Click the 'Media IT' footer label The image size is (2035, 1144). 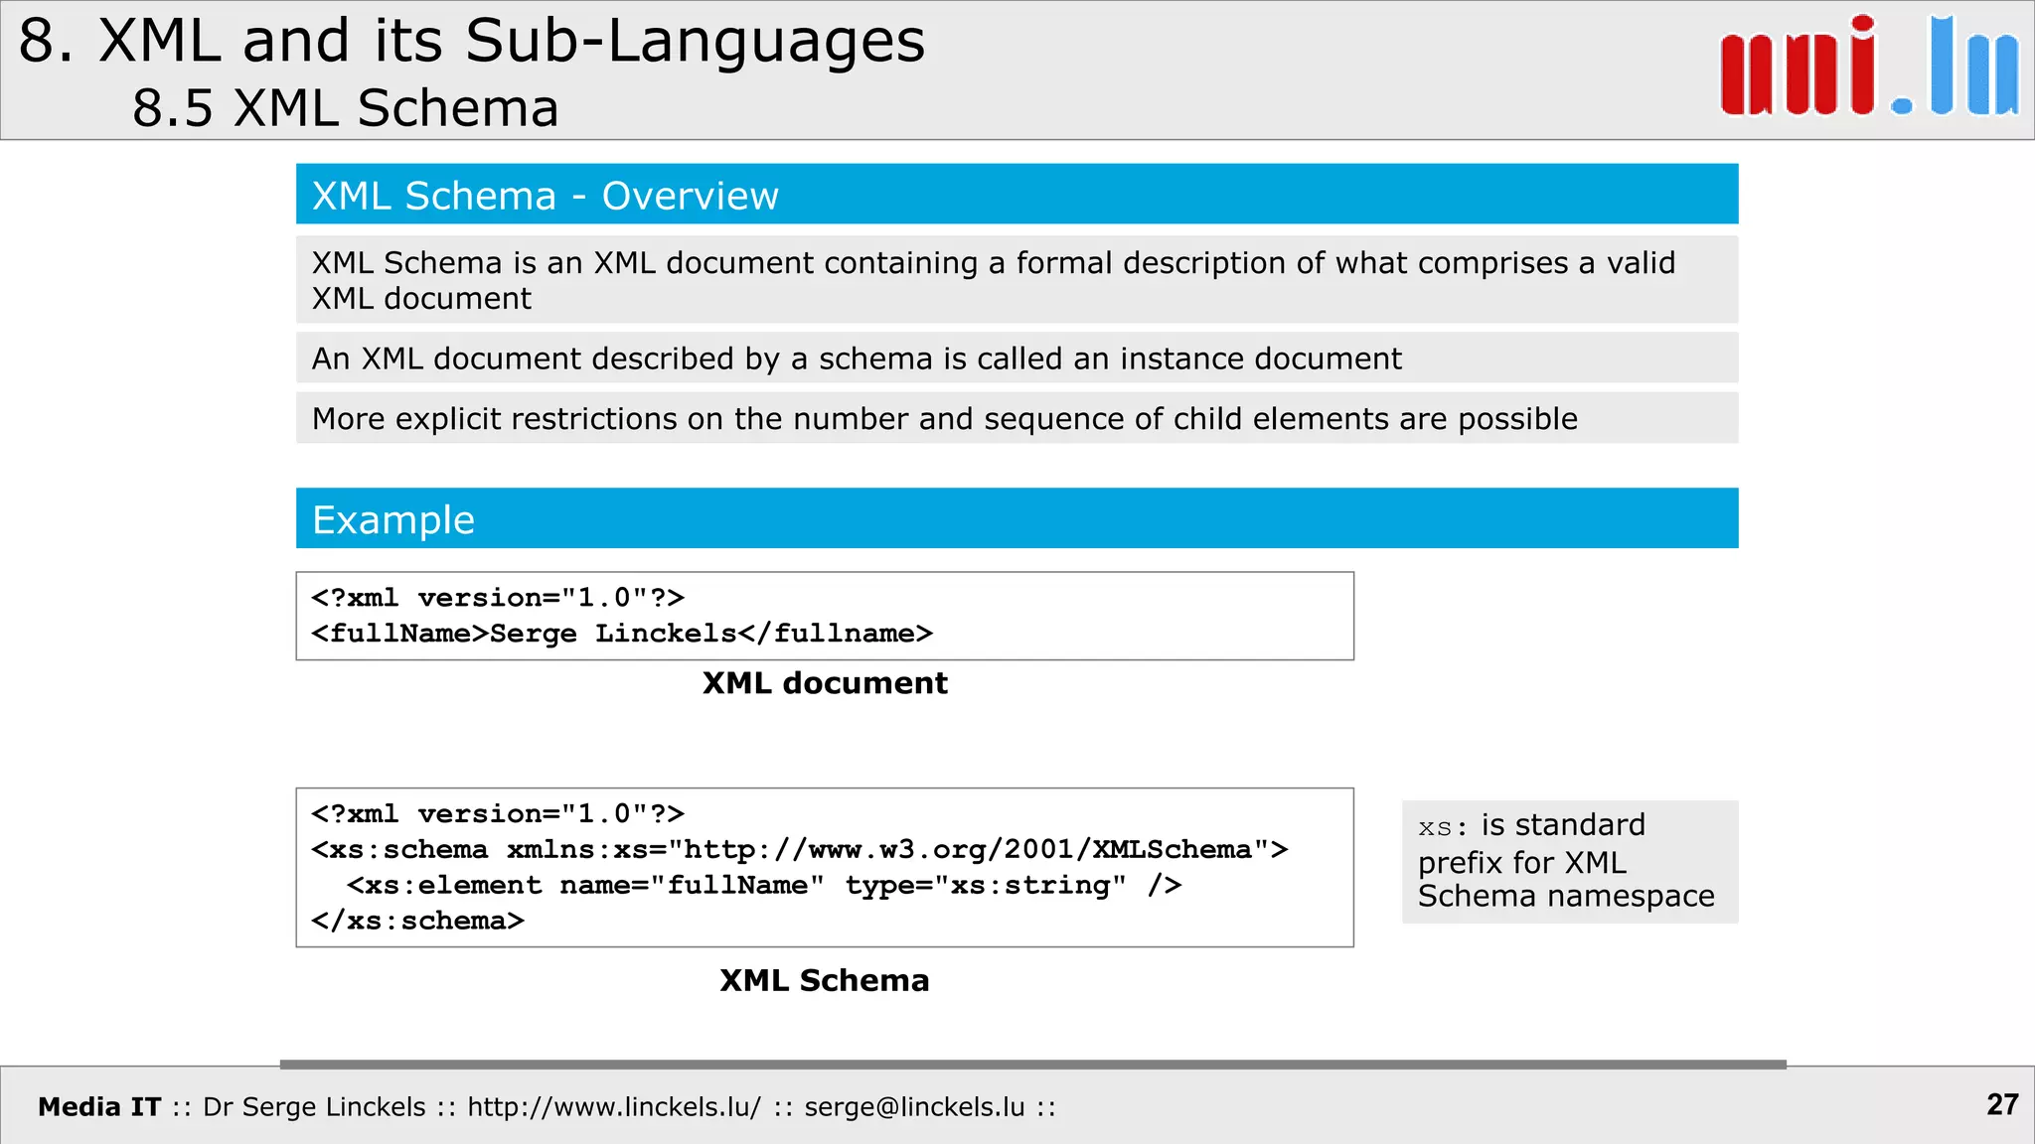point(99,1107)
